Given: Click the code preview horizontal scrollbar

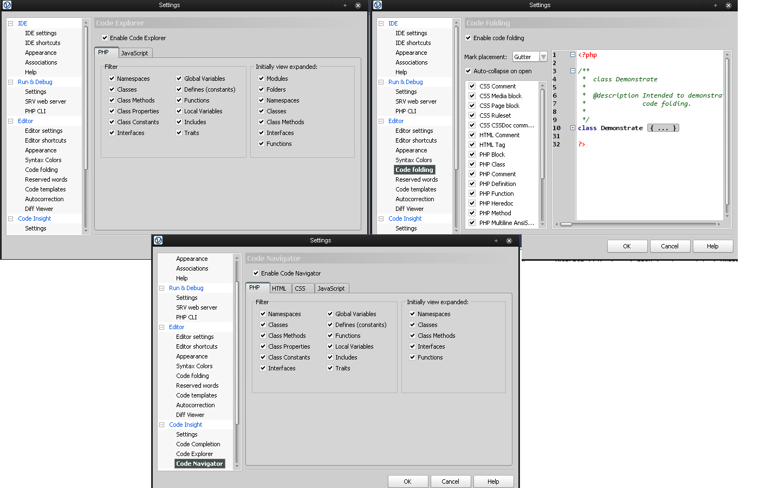Looking at the screenshot, I should (639, 224).
